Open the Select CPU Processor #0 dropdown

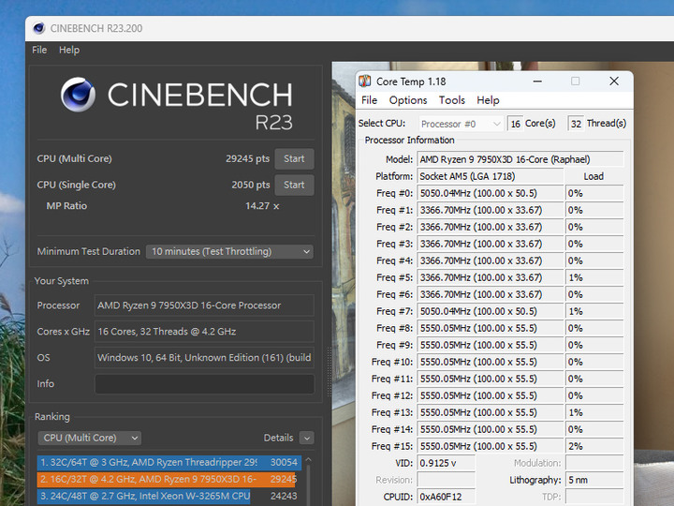(x=461, y=124)
